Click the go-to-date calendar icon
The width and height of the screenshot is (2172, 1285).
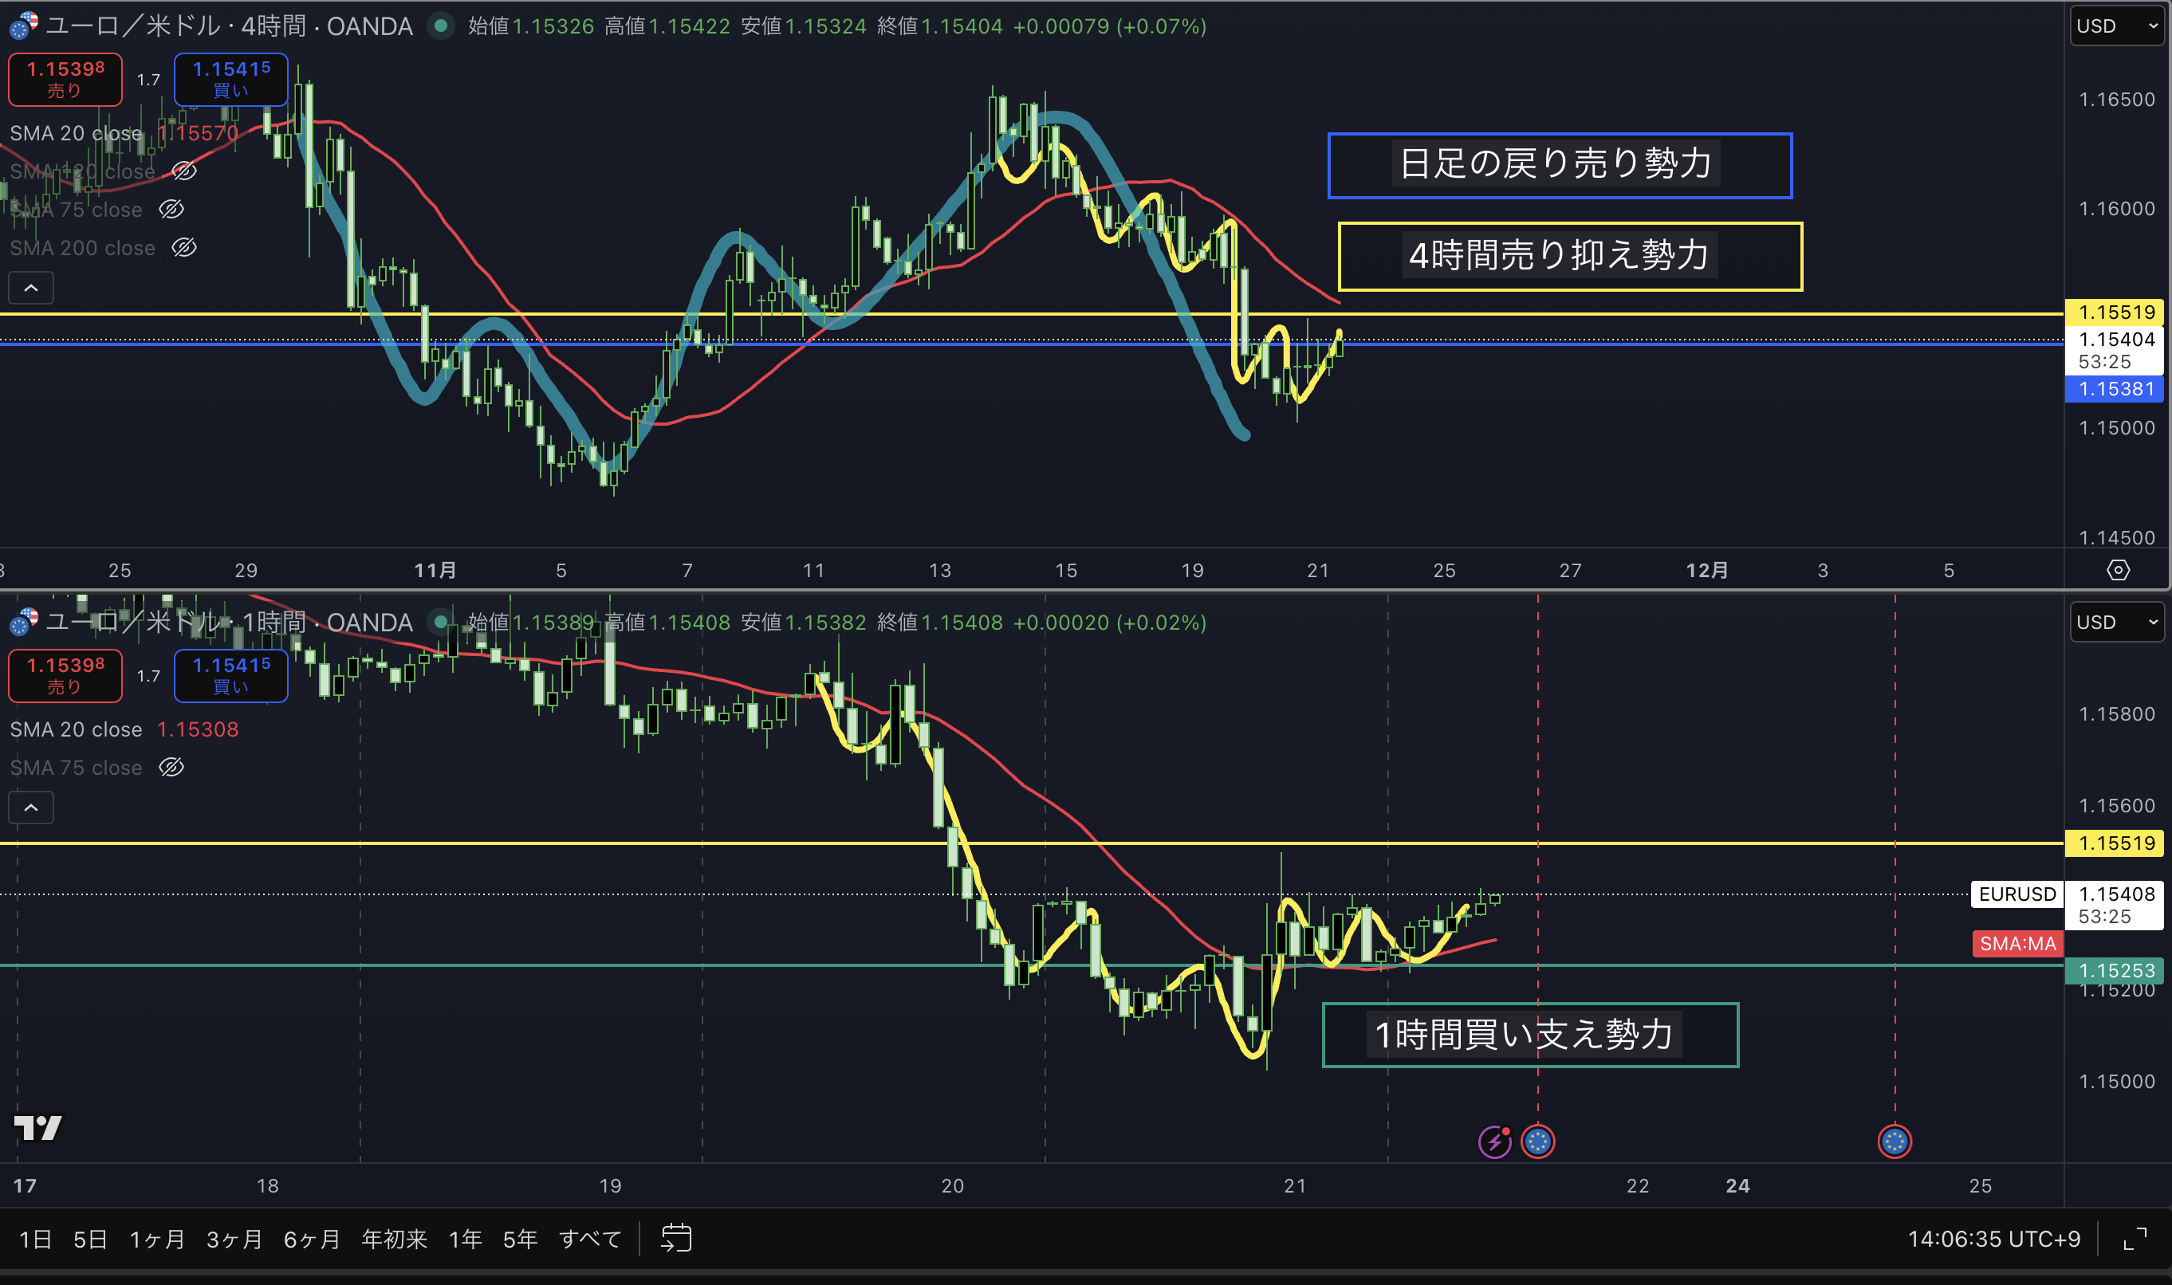pyautogui.click(x=675, y=1238)
